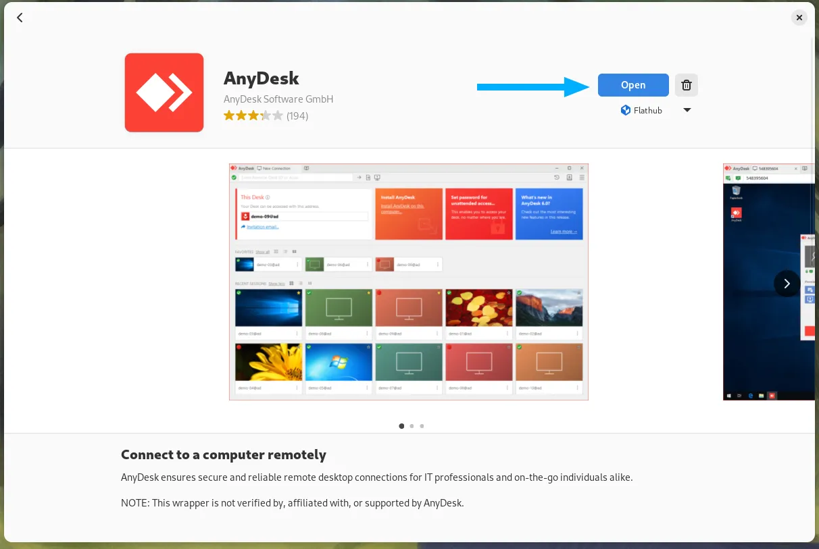This screenshot has height=549, width=819.
Task: Select the third carousel page dot
Action: 422,426
